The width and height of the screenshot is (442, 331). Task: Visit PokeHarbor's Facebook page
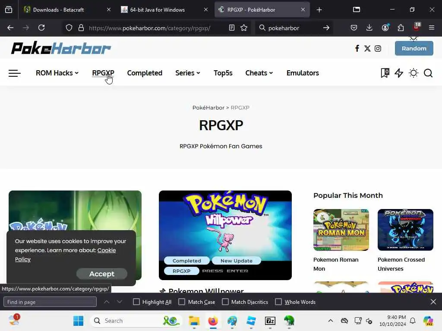[x=357, y=48]
